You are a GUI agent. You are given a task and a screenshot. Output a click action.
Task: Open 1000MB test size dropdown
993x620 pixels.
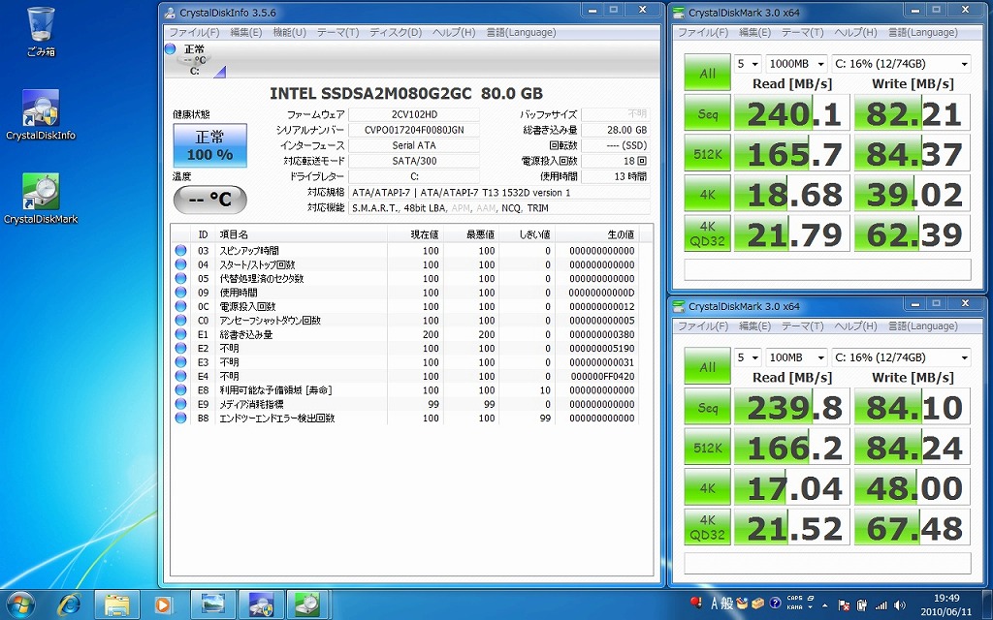pos(796,63)
